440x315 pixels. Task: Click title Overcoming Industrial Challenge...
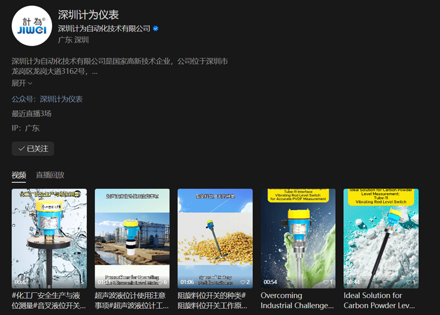tap(297, 300)
